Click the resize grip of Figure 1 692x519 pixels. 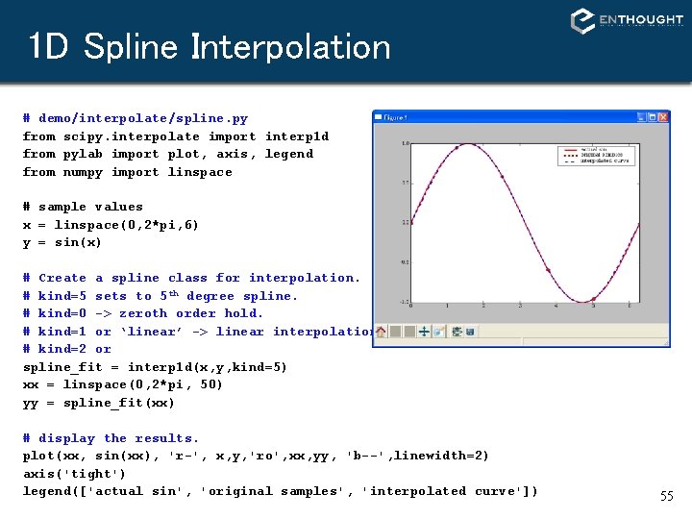(666, 343)
